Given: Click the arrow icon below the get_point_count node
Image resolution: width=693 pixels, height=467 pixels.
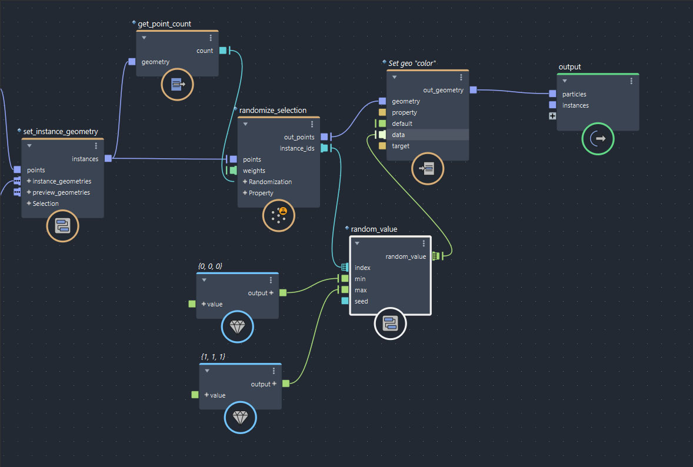Looking at the screenshot, I should (x=177, y=84).
